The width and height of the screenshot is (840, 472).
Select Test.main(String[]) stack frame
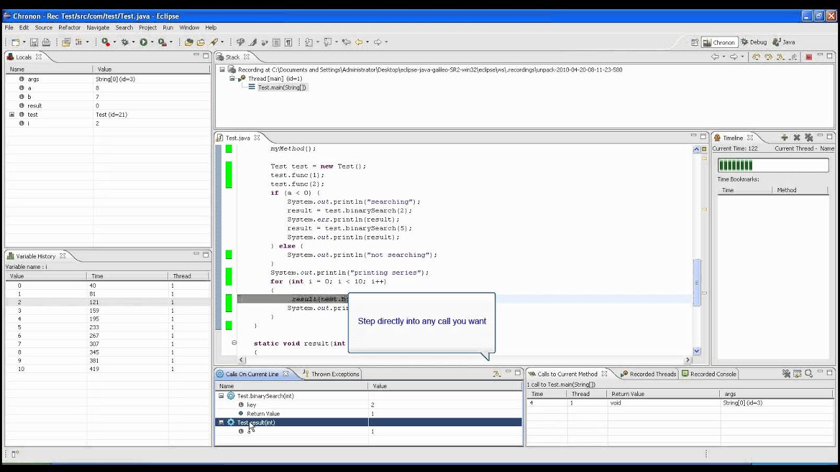282,87
